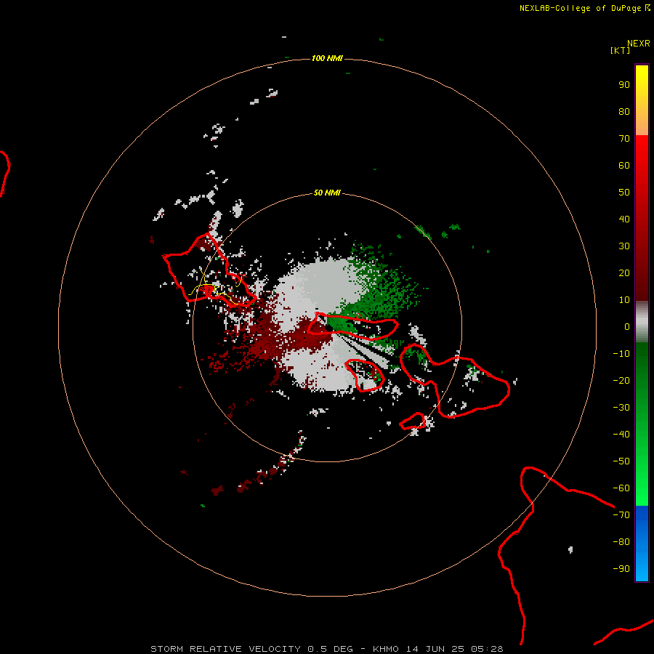Click the 14 JUN 25 05:28 timestamp
Image resolution: width=654 pixels, height=654 pixels.
pyautogui.click(x=455, y=649)
